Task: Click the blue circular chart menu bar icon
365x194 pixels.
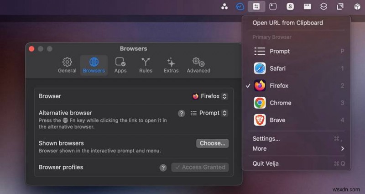Action: pos(240,6)
